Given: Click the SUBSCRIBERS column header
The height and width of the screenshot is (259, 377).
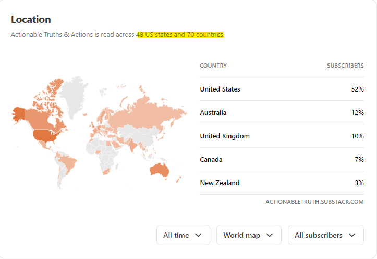Looking at the screenshot, I should [x=345, y=66].
